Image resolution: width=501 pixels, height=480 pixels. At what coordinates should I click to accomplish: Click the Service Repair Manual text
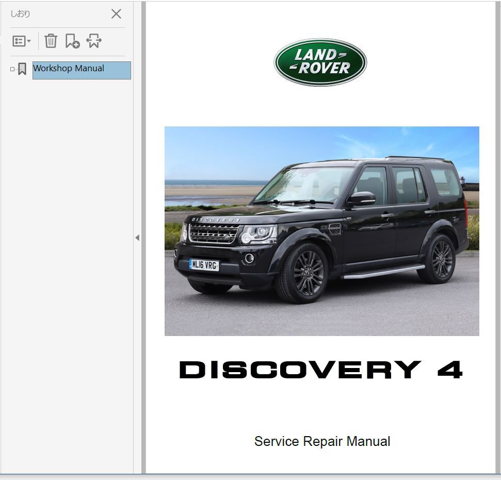coord(322,441)
